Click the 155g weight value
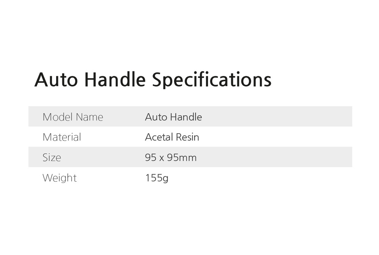The width and height of the screenshot is (379, 255). click(x=157, y=178)
